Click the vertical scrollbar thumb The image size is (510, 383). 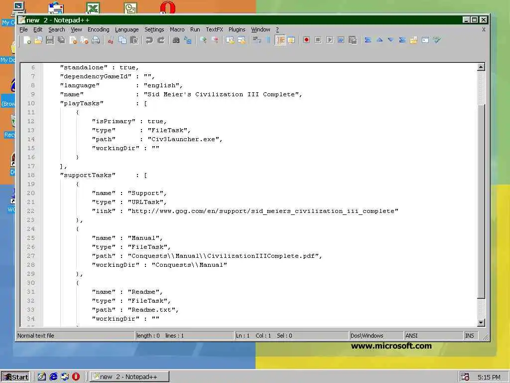pos(481,201)
